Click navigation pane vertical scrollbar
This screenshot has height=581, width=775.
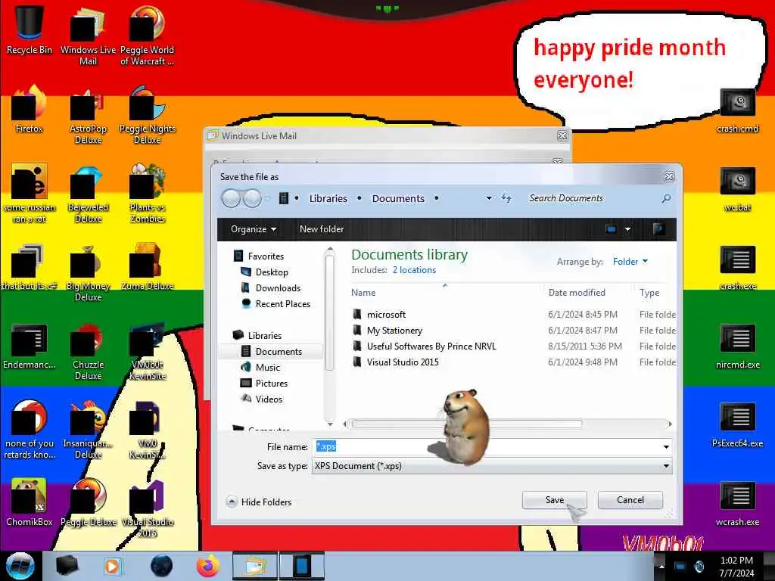click(330, 311)
